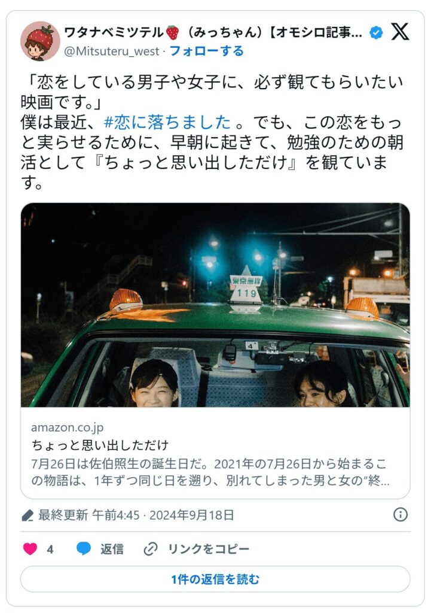Open the strawberry-hat profile avatar

tap(40, 41)
